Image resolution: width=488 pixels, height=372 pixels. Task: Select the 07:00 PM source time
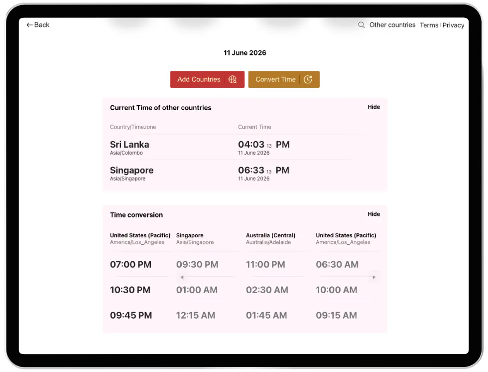coord(130,264)
